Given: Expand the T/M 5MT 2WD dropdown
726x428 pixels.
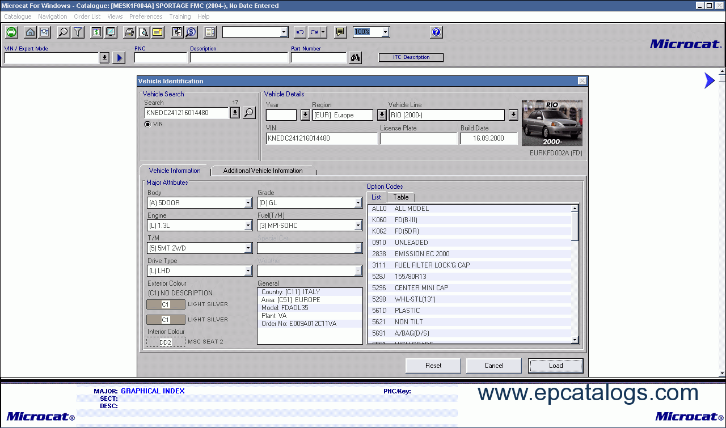Looking at the screenshot, I should 248,248.
